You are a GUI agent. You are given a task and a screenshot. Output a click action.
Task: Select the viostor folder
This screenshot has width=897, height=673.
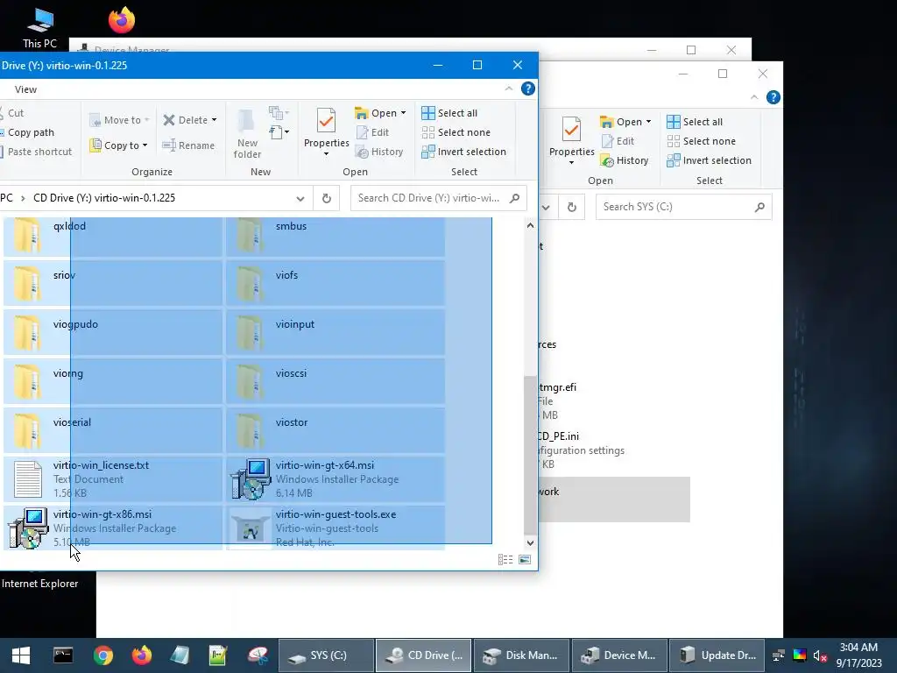pyautogui.click(x=335, y=429)
